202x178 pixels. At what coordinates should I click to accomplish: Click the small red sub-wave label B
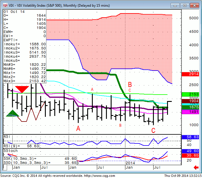coord(120,125)
